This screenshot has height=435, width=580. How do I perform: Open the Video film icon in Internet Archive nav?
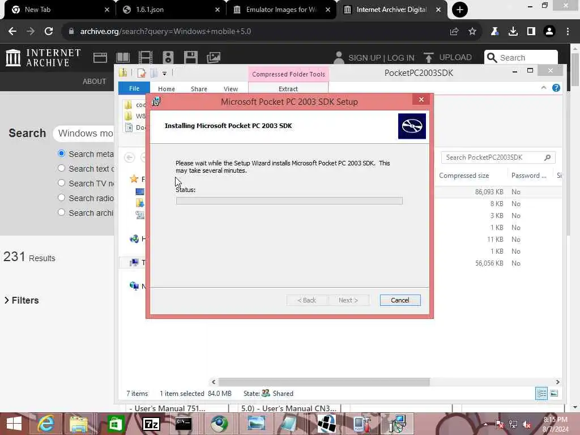coord(146,58)
